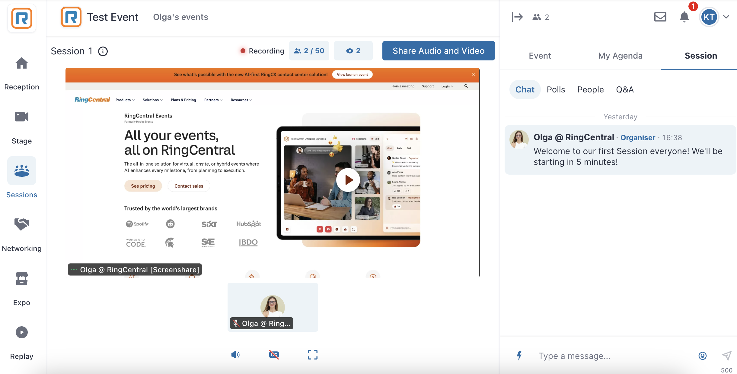This screenshot has width=737, height=374.
Task: Open the messages envelope icon
Action: [660, 17]
